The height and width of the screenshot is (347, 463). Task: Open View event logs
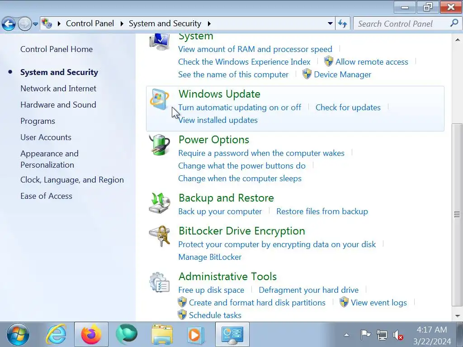tap(379, 303)
